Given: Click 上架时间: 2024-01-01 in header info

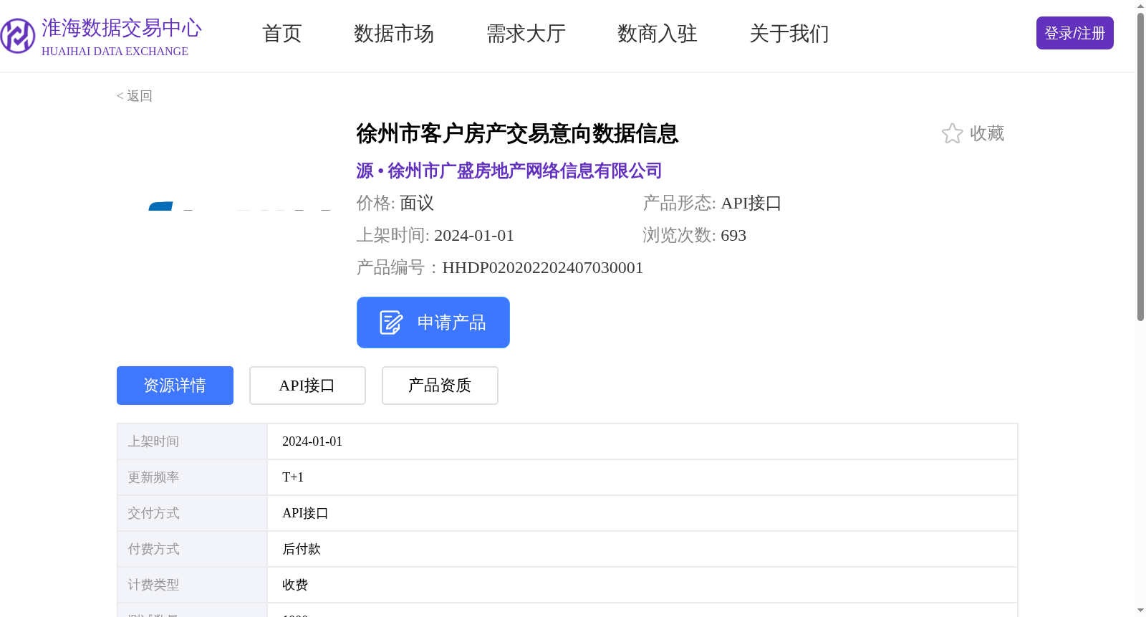Looking at the screenshot, I should click(435, 235).
